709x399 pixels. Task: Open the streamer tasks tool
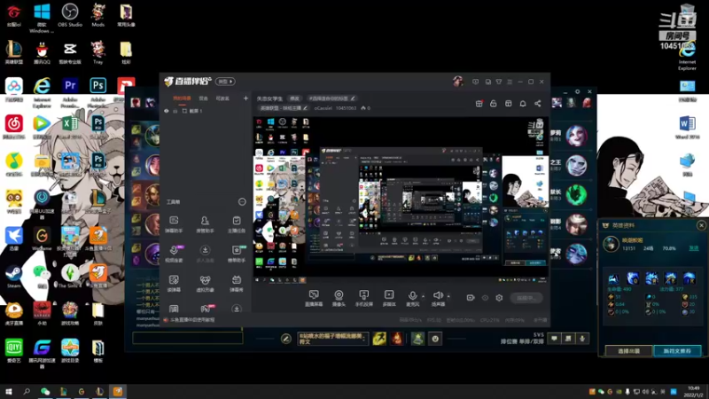coord(236,224)
